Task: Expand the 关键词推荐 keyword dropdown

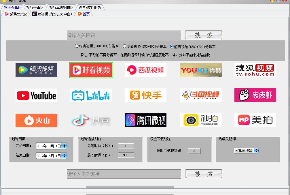Action: coord(256,151)
